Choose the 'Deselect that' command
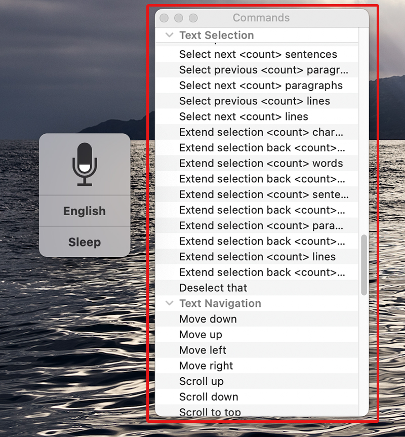405x437 pixels. pos(213,288)
